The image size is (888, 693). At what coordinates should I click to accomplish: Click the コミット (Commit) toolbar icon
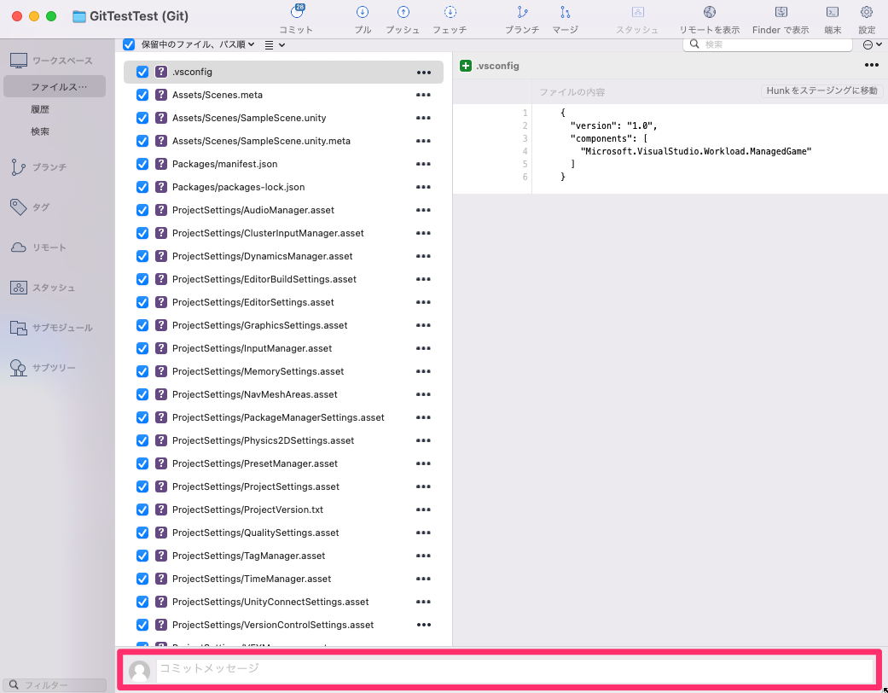coord(297,12)
